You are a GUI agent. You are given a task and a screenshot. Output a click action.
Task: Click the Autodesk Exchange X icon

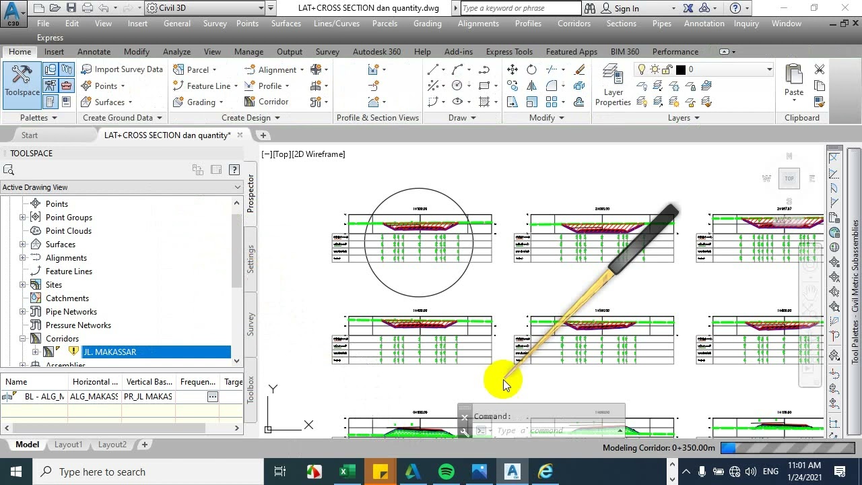(688, 8)
